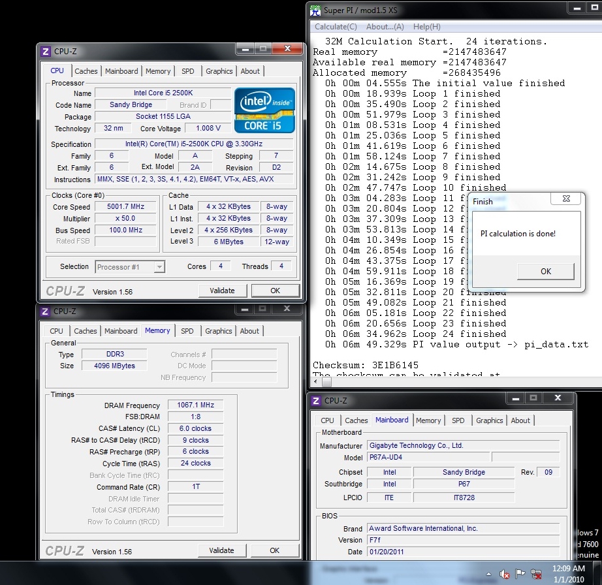Open the Processor #1 selection dropdown
The image size is (602, 585).
tap(130, 267)
